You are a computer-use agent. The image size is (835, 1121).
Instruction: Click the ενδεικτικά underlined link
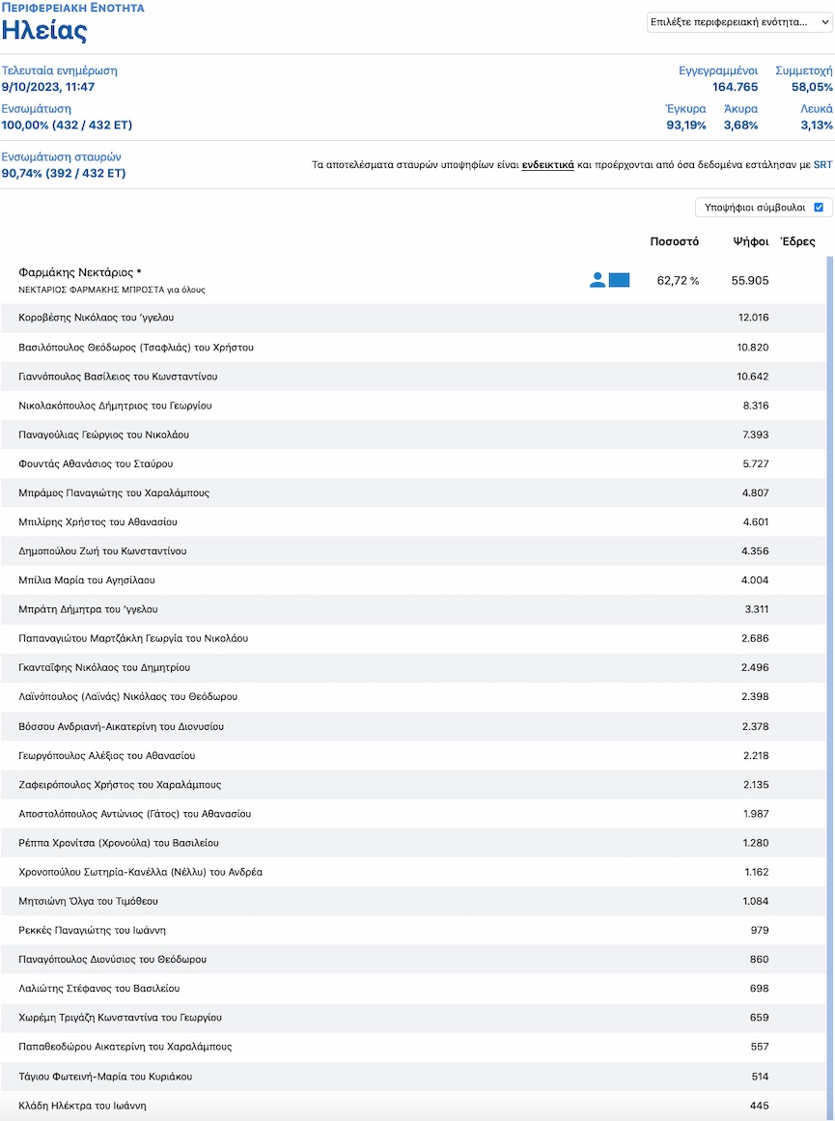tap(547, 165)
